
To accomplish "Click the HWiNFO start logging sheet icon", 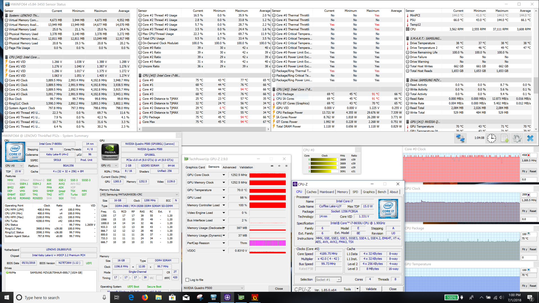I will point(505,138).
